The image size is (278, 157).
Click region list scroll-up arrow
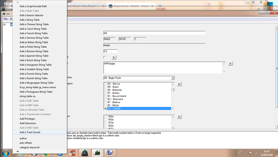(x=173, y=84)
